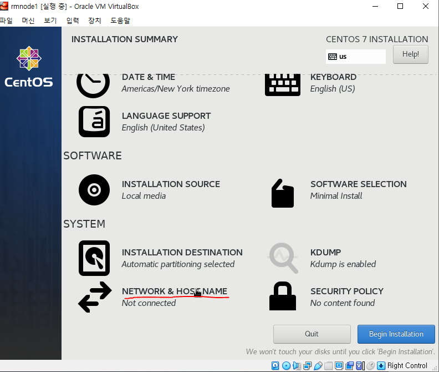Open the Date & Time clock icon

(93, 86)
